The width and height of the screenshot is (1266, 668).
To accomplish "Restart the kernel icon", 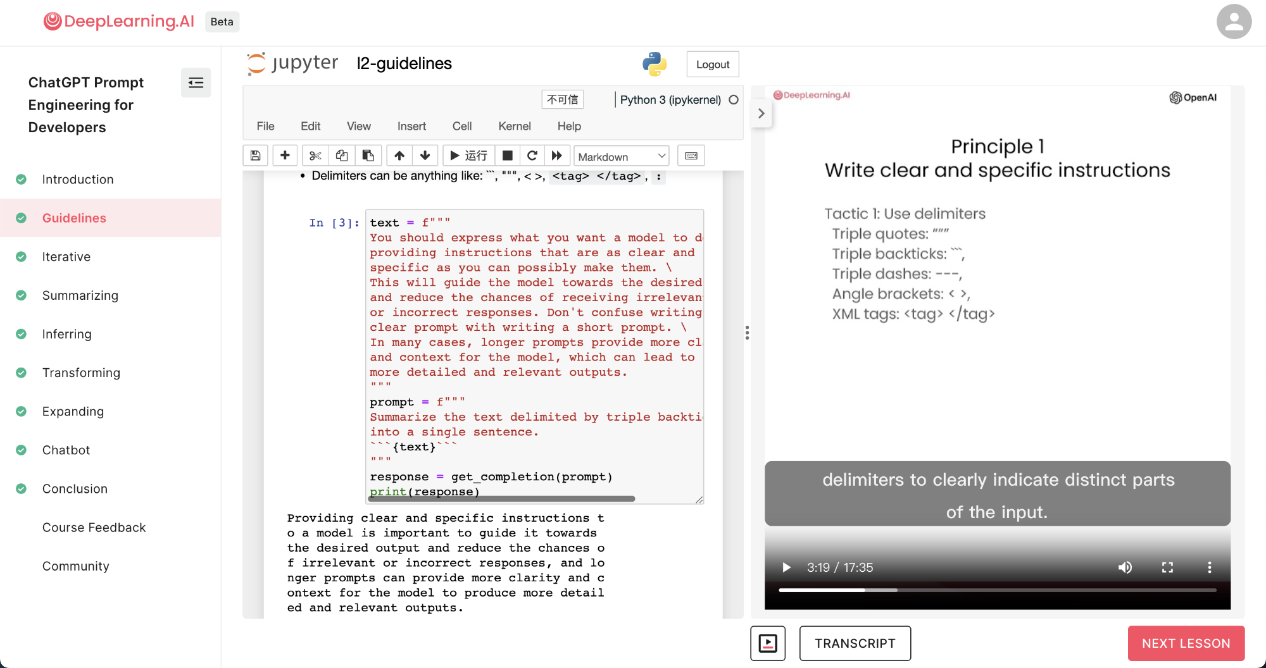I will pos(532,156).
